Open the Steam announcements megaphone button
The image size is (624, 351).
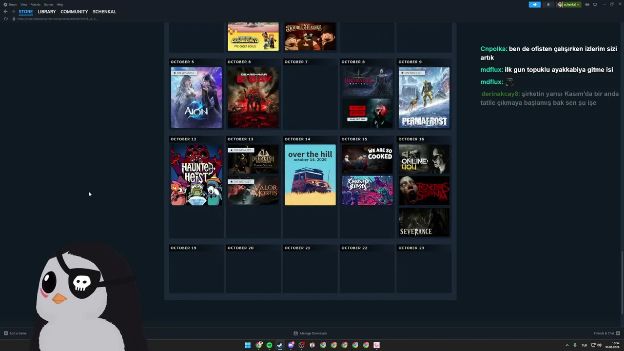click(535, 4)
